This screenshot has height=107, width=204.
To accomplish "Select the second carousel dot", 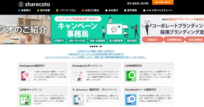I will pos(93,46).
